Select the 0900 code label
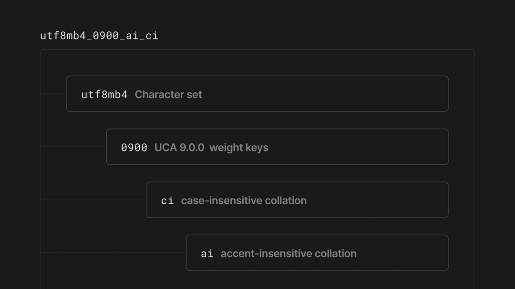515x289 pixels. point(134,148)
